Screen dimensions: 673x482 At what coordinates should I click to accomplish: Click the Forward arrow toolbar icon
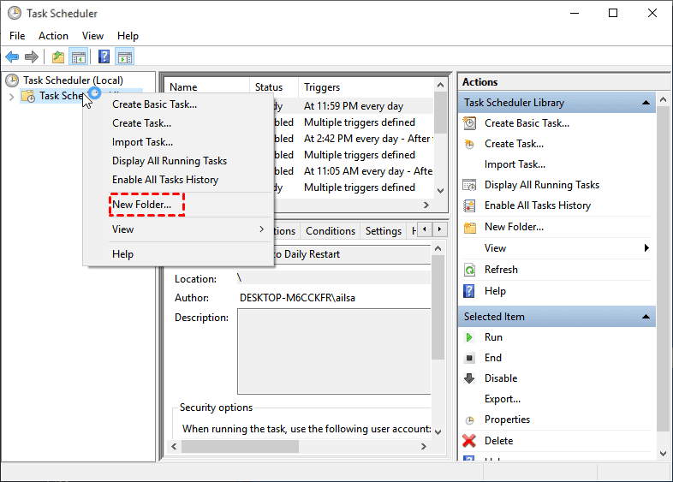[32, 57]
